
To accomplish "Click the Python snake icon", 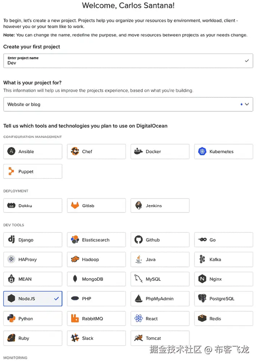I will pos(11,319).
